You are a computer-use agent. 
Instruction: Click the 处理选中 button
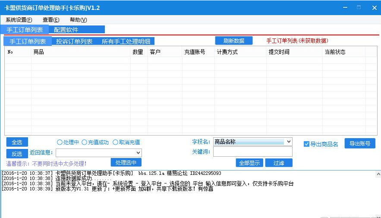tap(126, 162)
